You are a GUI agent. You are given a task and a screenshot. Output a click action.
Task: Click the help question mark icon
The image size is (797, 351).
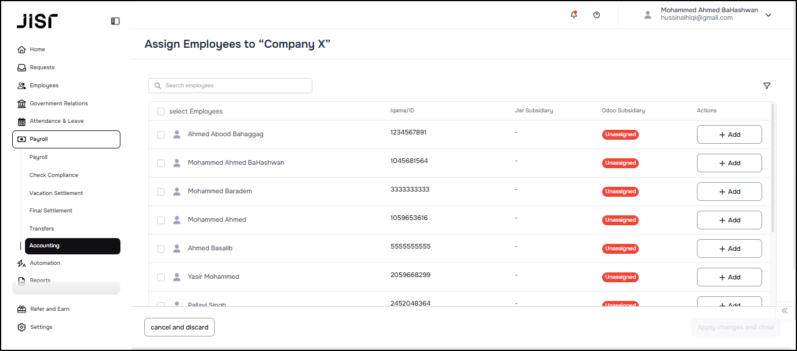[596, 15]
